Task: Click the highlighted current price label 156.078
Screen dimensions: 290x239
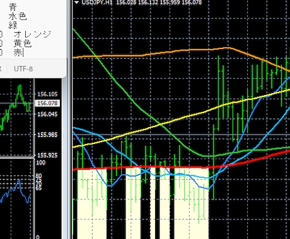Action: coord(47,103)
